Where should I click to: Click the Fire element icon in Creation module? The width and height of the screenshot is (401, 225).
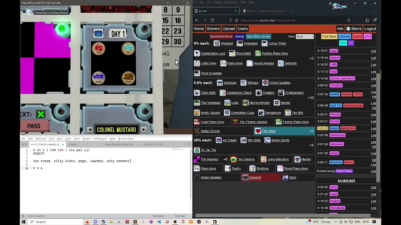tap(99, 48)
